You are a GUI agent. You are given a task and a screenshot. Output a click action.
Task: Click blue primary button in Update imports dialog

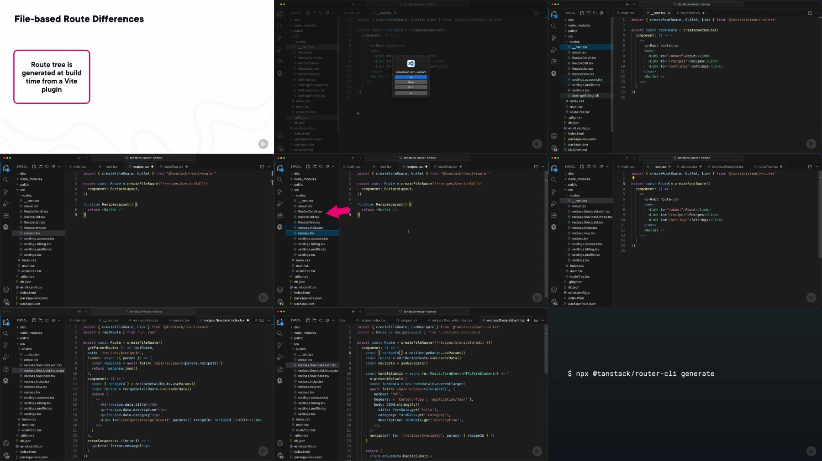[x=411, y=78]
